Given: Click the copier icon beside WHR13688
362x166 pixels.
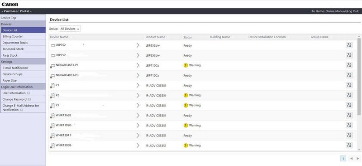Looking at the screenshot, I should 52,116.
